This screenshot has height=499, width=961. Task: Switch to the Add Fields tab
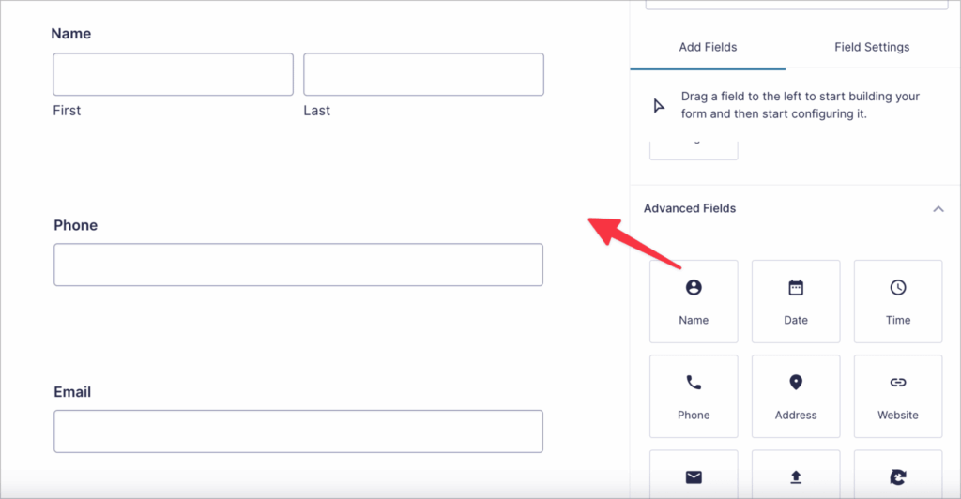coord(708,47)
